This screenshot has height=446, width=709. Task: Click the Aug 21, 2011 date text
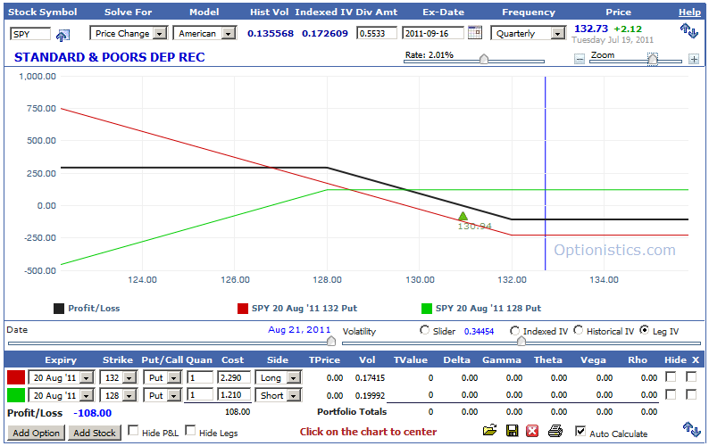tap(299, 330)
